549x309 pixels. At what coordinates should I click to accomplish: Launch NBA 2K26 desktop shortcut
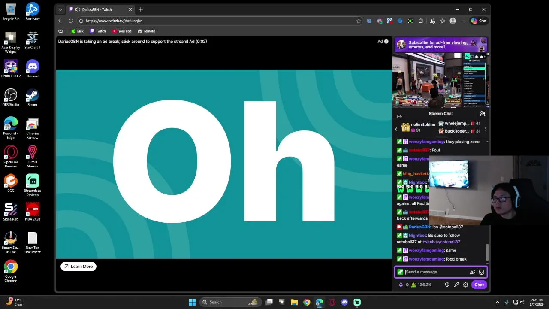(33, 212)
